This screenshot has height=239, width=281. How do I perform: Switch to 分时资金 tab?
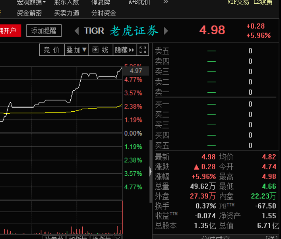(x=104, y=13)
